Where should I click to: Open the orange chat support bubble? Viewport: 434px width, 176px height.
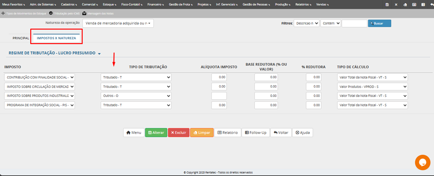point(422,162)
